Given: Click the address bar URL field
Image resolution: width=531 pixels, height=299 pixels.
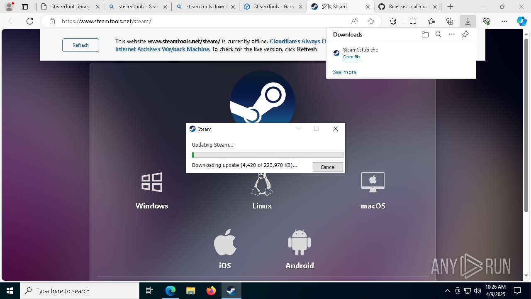Looking at the screenshot, I should tap(203, 21).
